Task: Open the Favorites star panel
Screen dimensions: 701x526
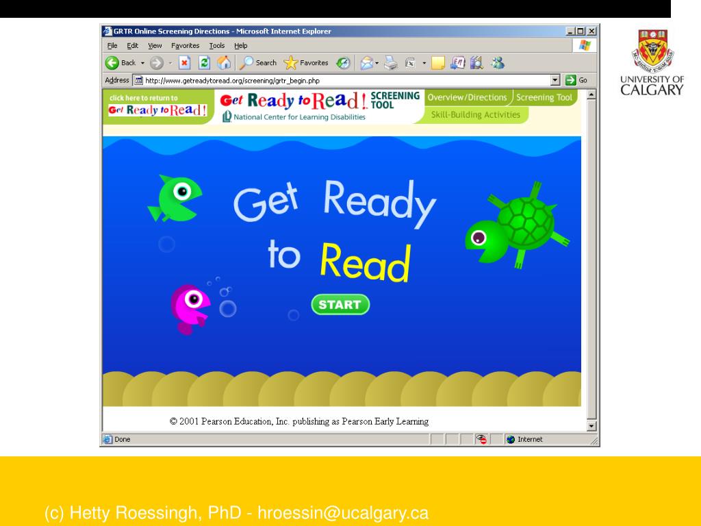Action: 306,63
